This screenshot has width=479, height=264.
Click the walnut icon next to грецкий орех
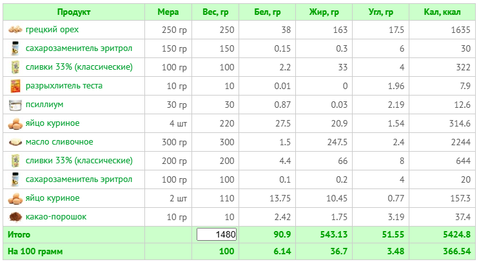point(15,30)
